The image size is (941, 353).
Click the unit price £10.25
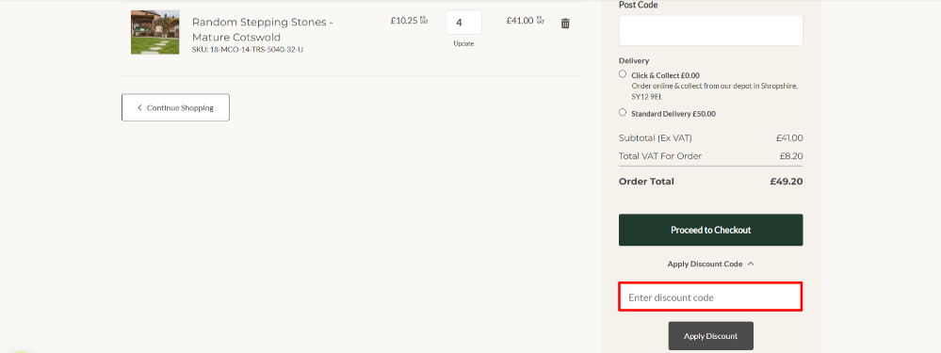point(404,20)
